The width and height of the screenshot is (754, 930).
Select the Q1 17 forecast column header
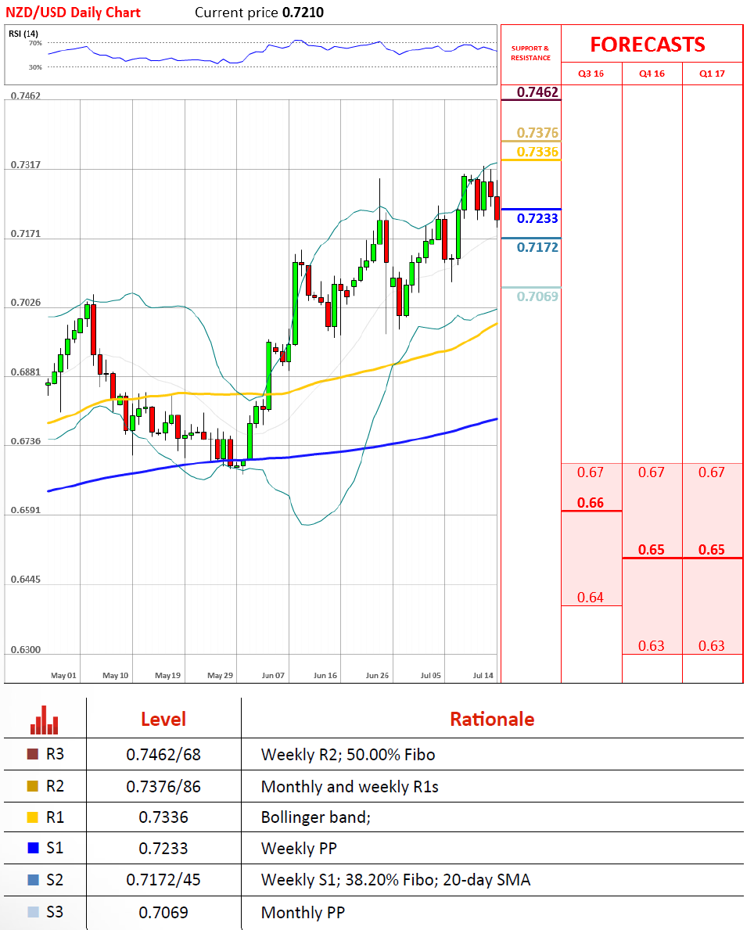click(x=712, y=74)
